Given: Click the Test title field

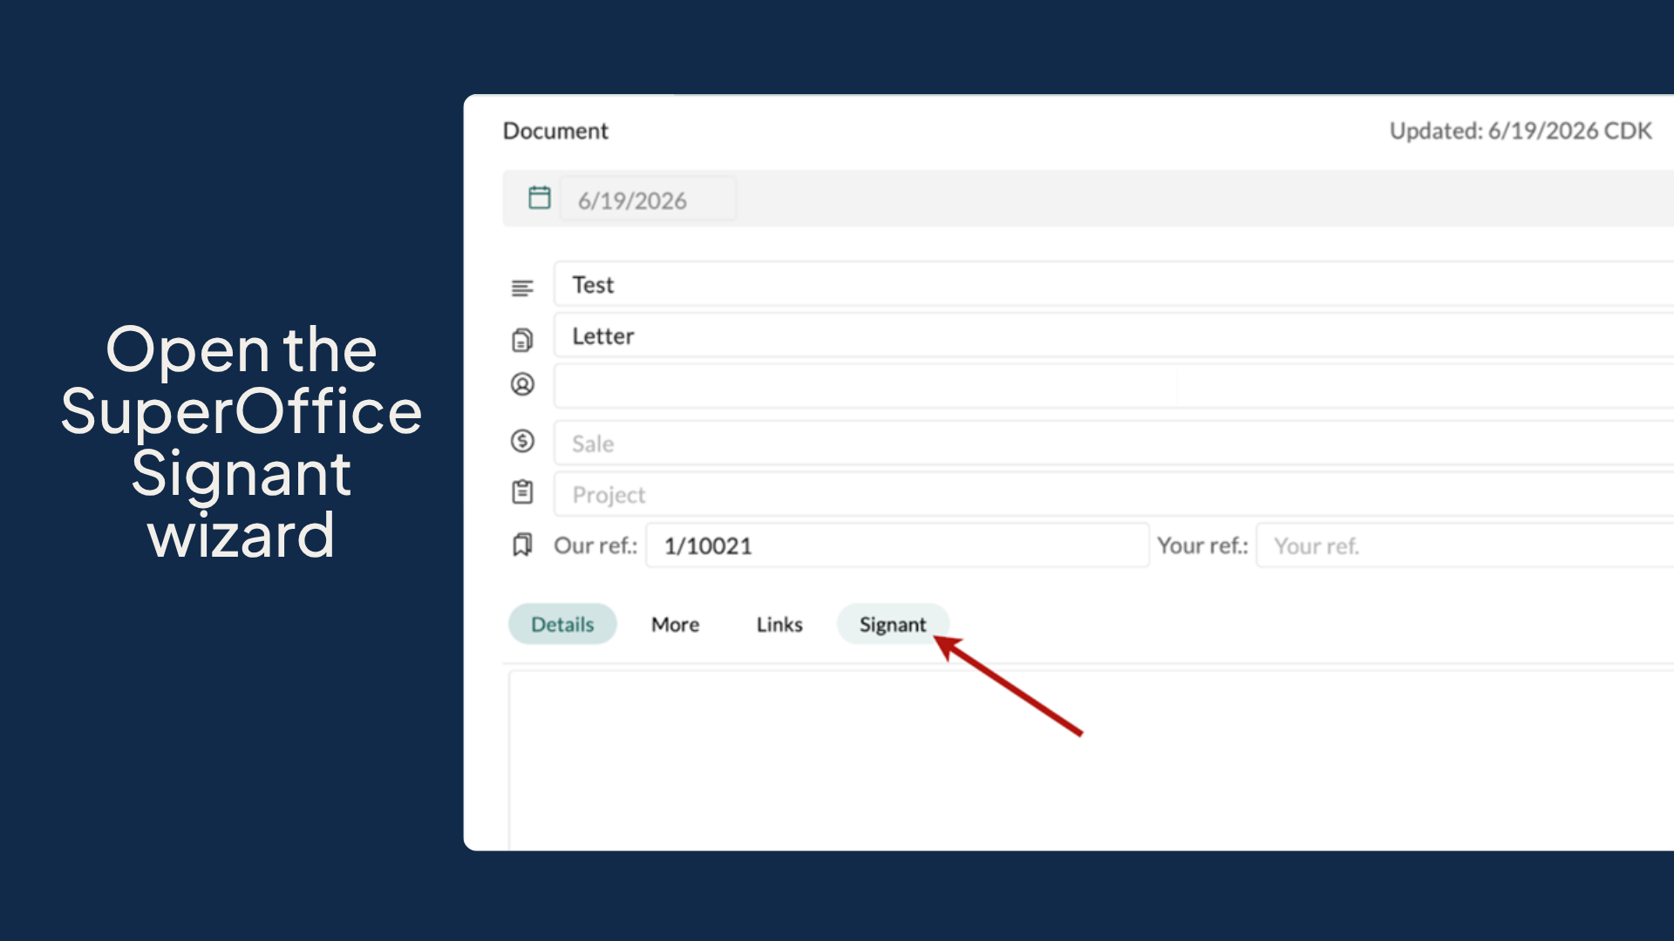Looking at the screenshot, I should [1113, 284].
